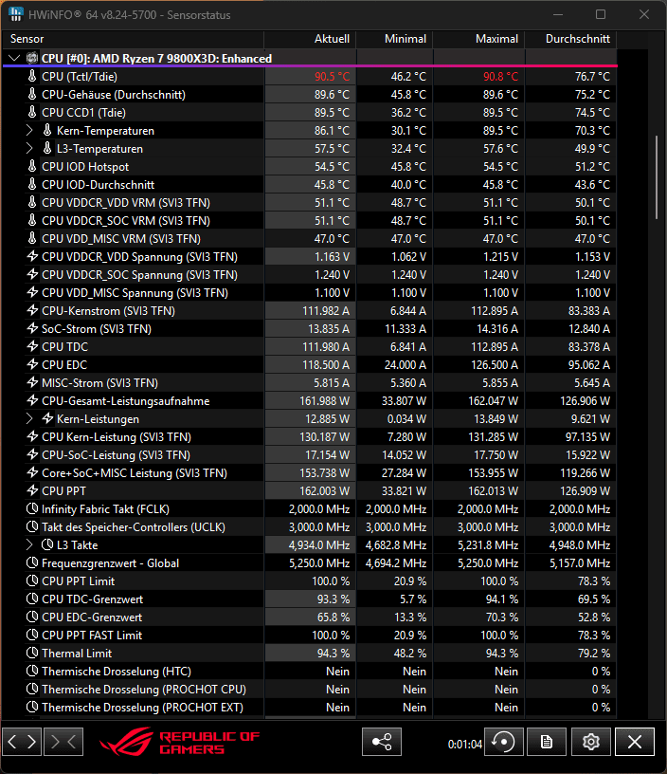Click the Durchschnitt column header
This screenshot has height=774, width=667.
571,39
